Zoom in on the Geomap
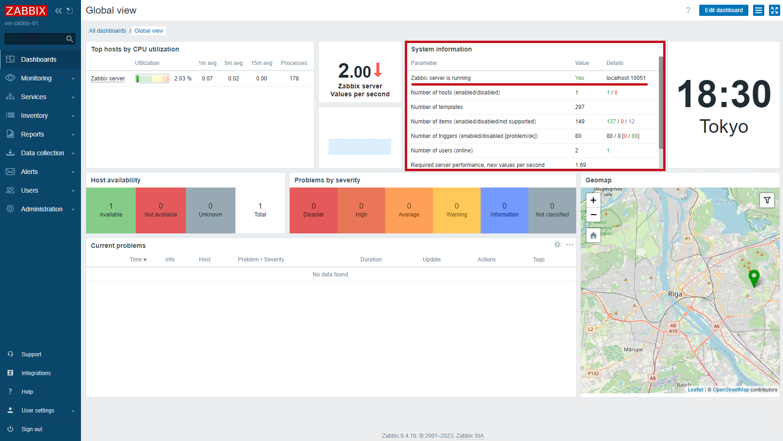 pyautogui.click(x=593, y=200)
